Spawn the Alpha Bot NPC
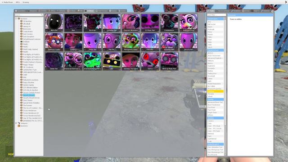 [54, 23]
